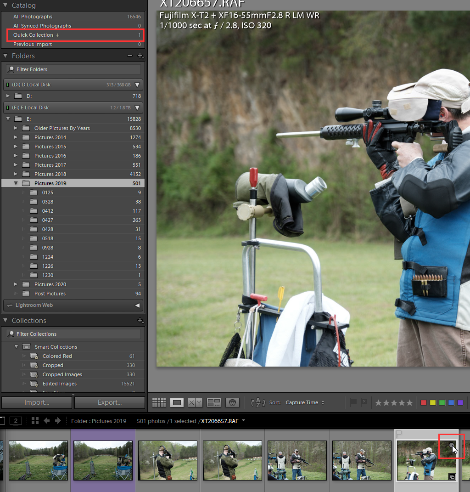This screenshot has height=492, width=470.
Task: Flag the selected photo as a pick
Action: click(x=353, y=402)
